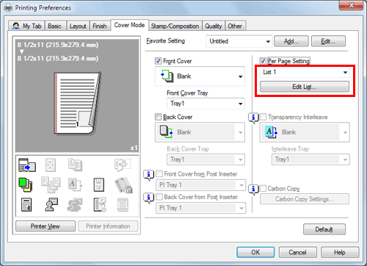Click the greyed letter A interleave page icon in grid
Screen dimensions: 367x266
(x=75, y=184)
